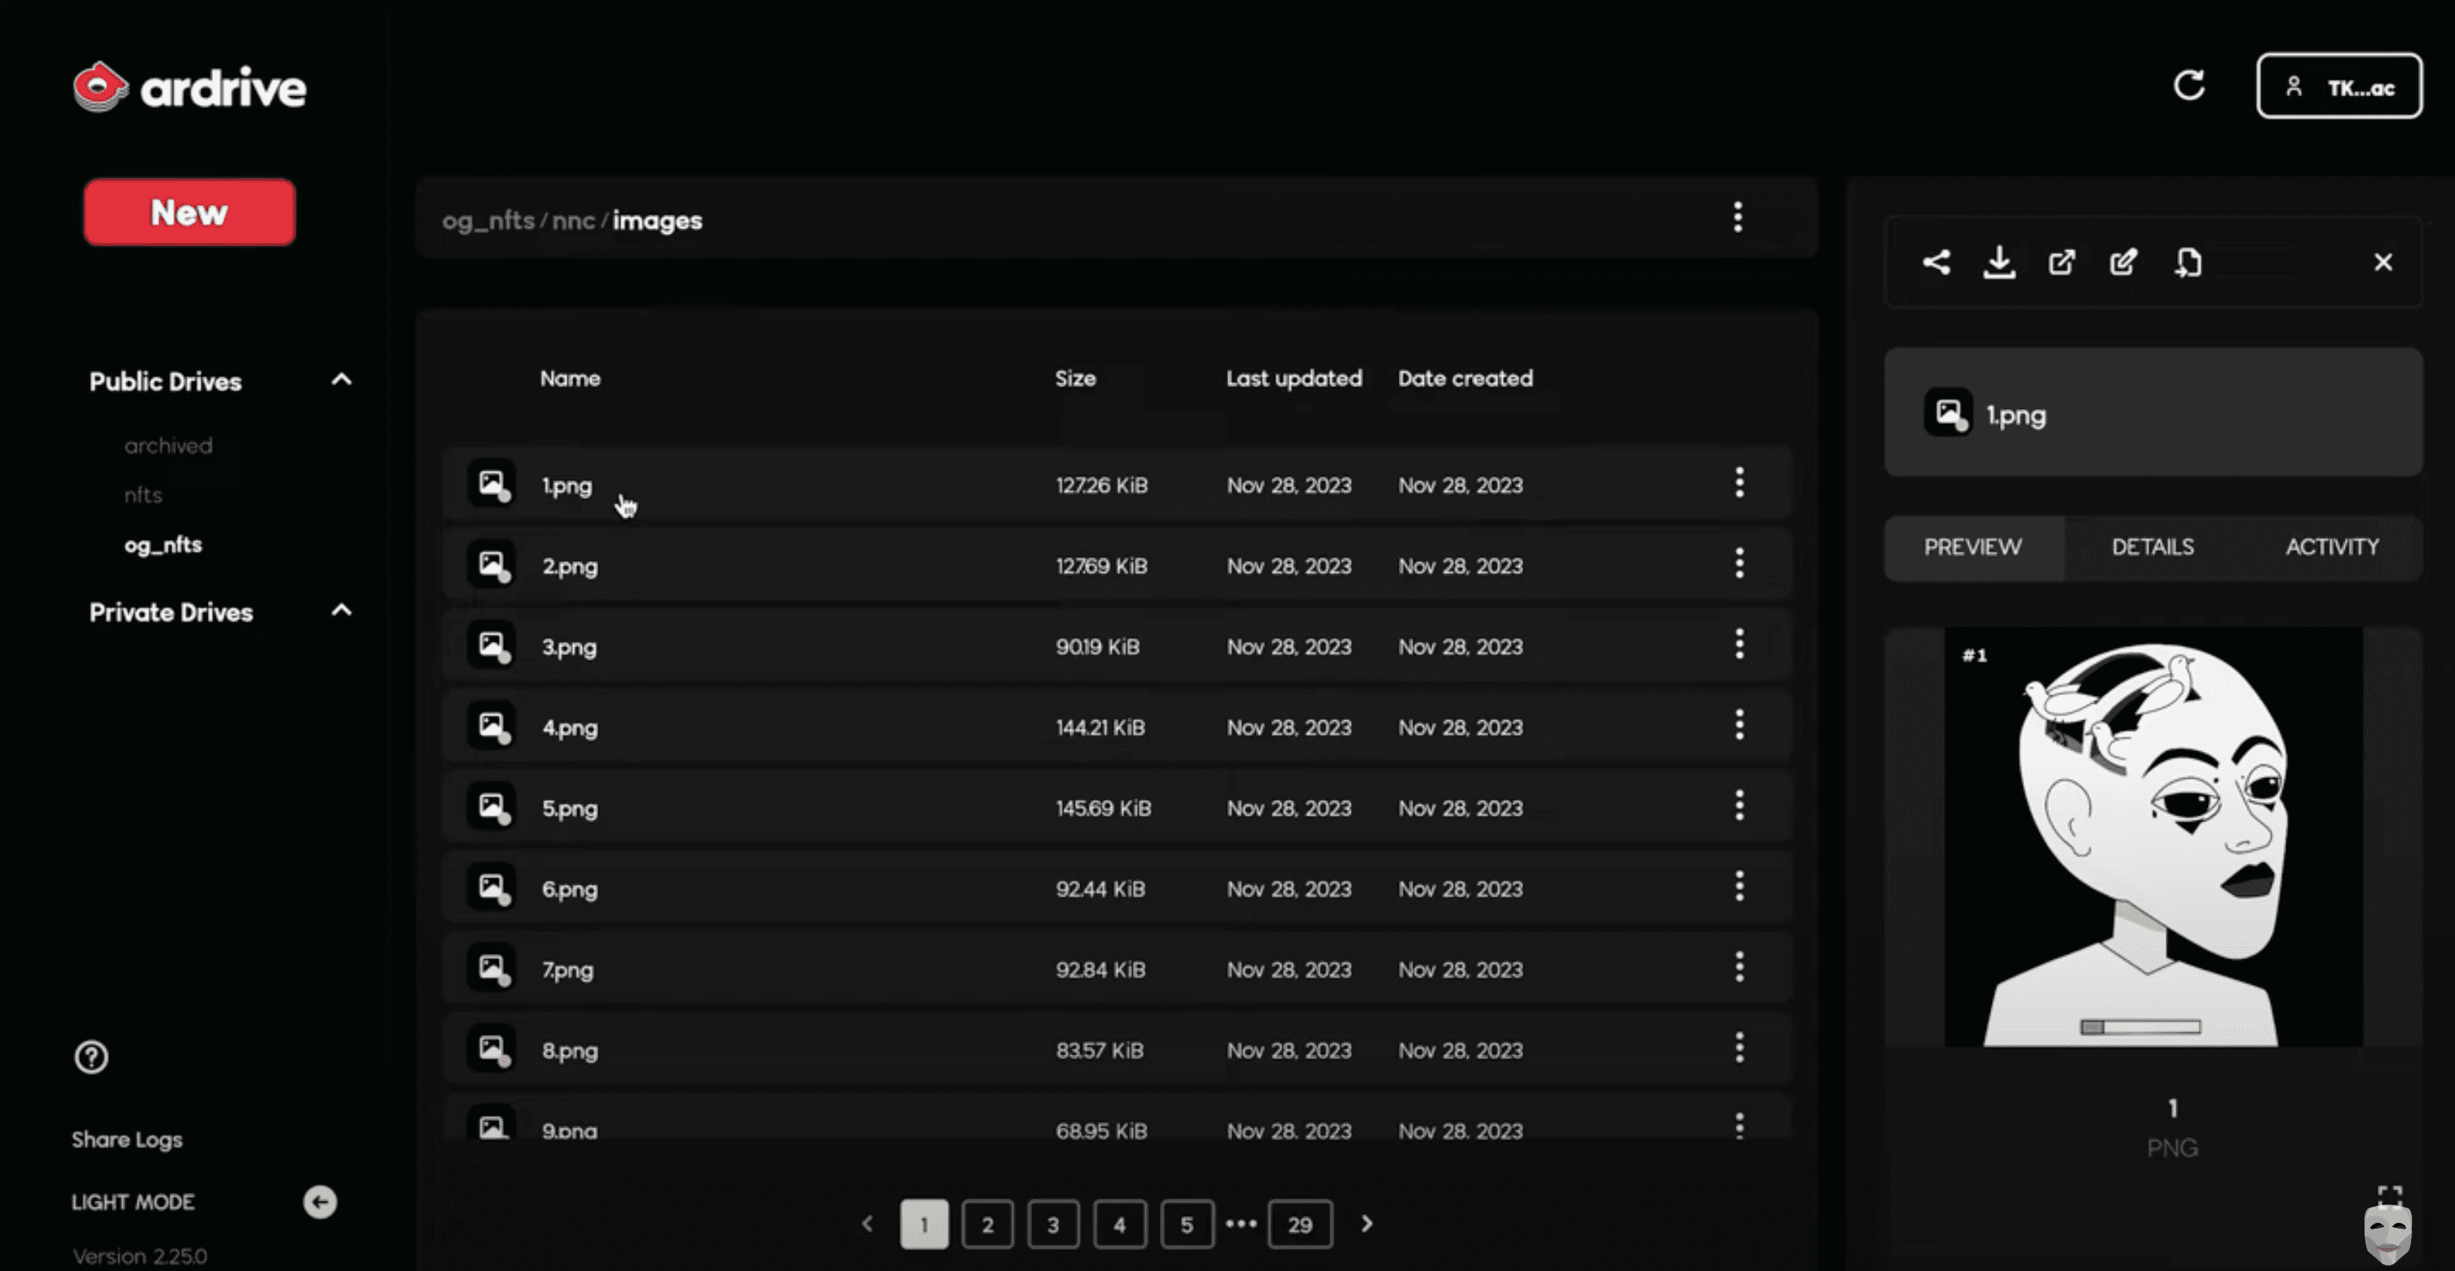Click the image file icon for 6.png
This screenshot has height=1271, width=2455.
[x=491, y=888]
